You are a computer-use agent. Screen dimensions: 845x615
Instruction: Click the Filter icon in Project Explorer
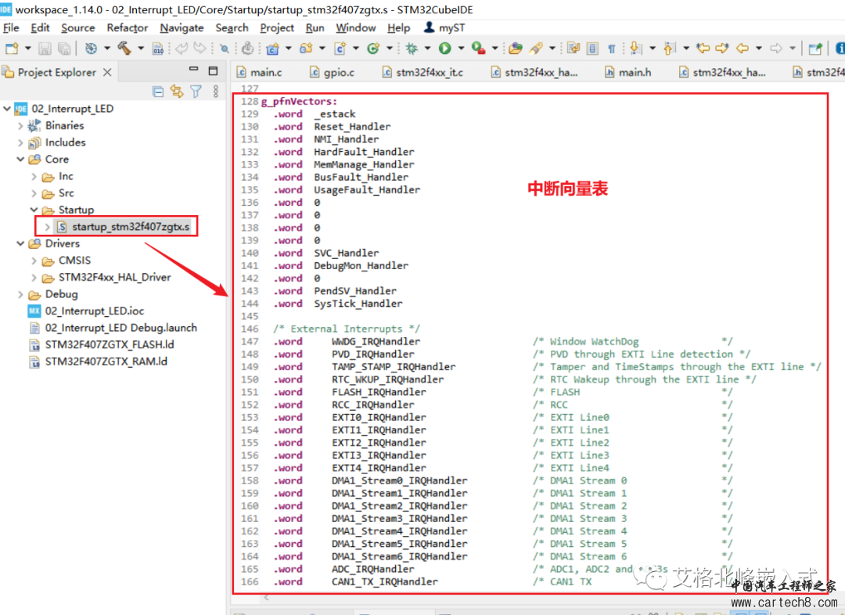point(196,92)
